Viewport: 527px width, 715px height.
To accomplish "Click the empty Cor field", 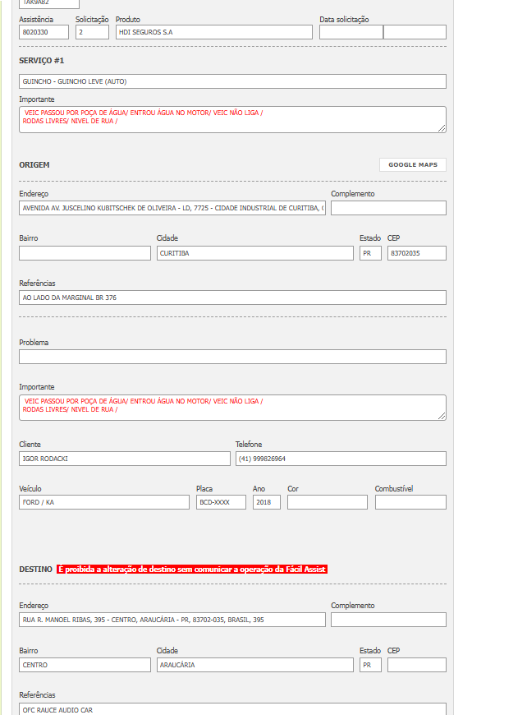I will click(328, 502).
